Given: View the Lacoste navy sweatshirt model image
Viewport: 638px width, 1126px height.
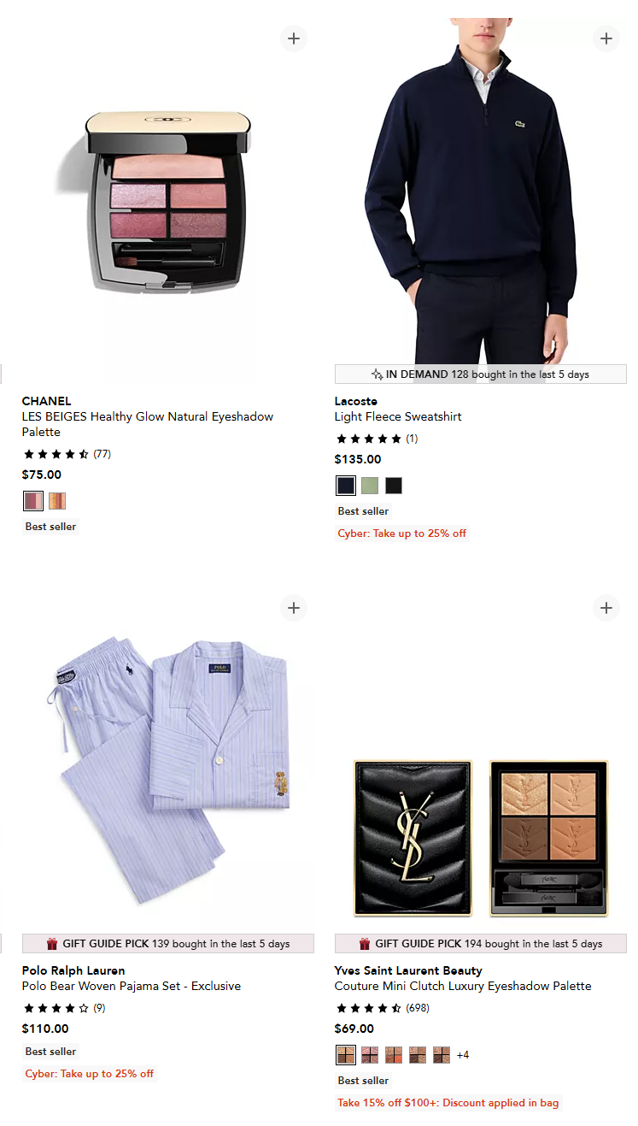Looking at the screenshot, I should (481, 191).
